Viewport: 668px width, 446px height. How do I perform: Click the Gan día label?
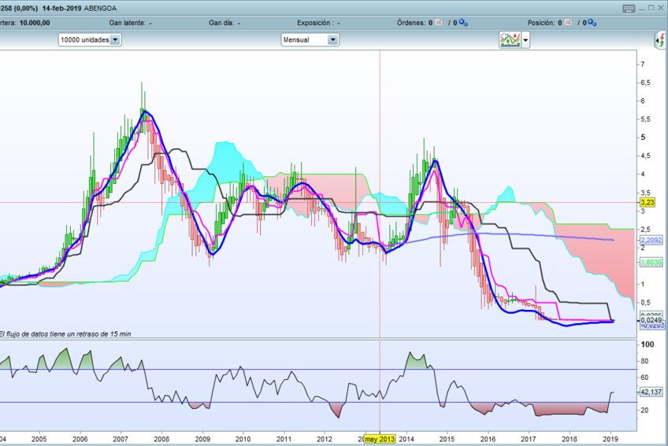pyautogui.click(x=221, y=23)
